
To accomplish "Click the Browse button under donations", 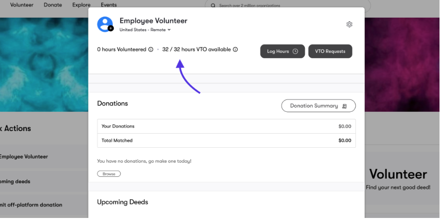I will click(109, 174).
